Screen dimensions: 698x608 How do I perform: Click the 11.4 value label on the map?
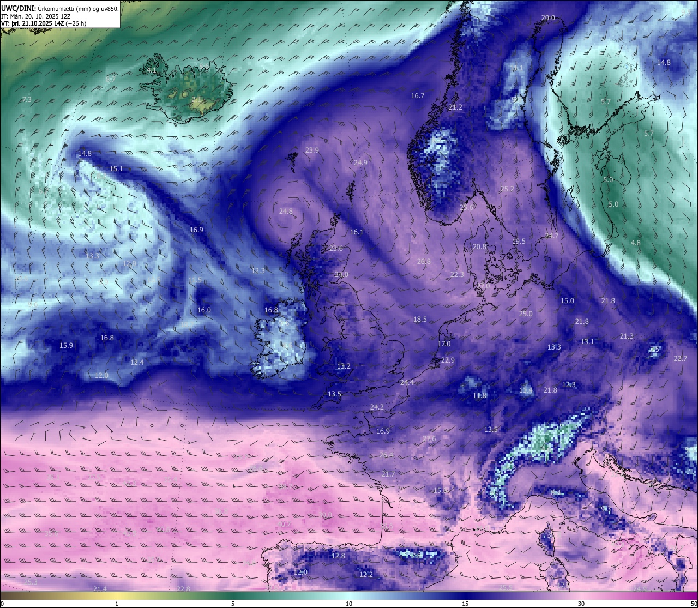click(x=526, y=390)
